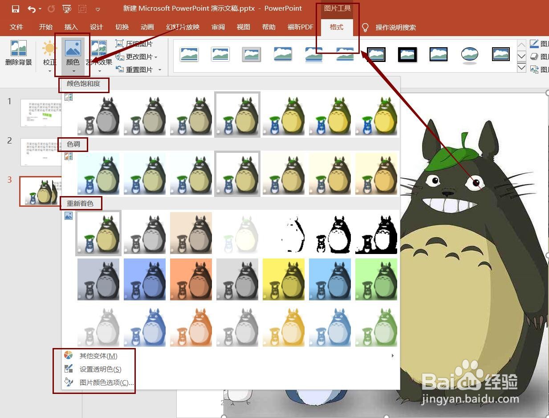Click 重置图片 (Reset Picture)

tap(134, 70)
